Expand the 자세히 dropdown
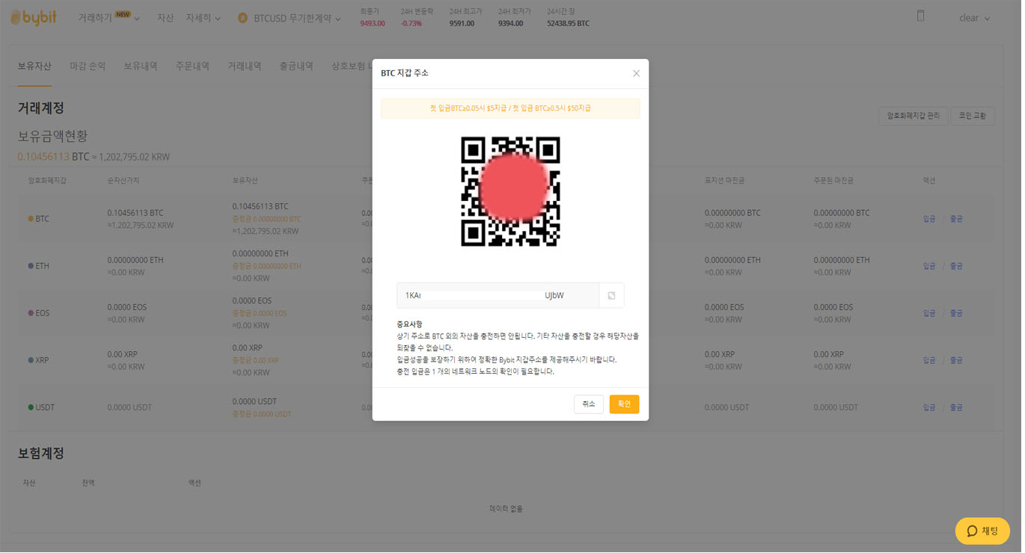 coord(204,18)
